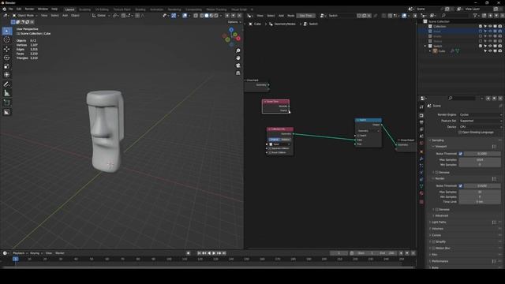The height and width of the screenshot is (284, 505).
Task: Toggle Viewport Noise Threshold checkbox
Action: 461,154
